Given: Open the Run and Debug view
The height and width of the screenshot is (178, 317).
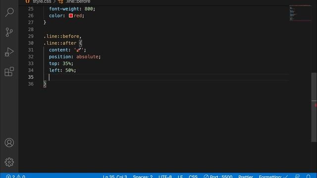Looking at the screenshot, I should click(x=9, y=52).
